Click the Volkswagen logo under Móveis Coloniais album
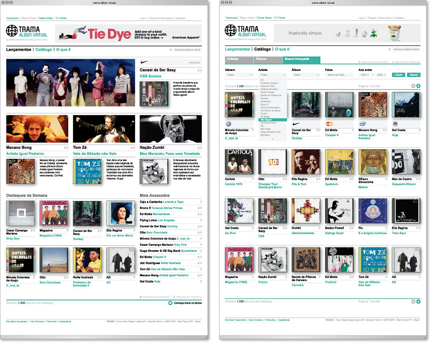 pos(228,124)
